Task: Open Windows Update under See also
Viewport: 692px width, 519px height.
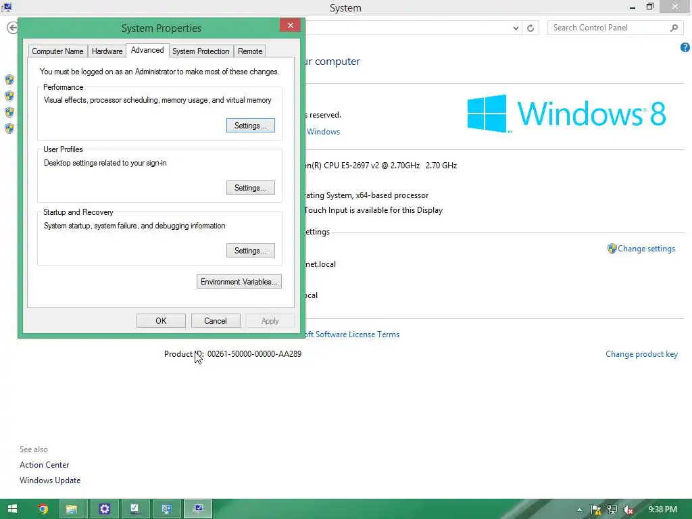Action: (50, 480)
